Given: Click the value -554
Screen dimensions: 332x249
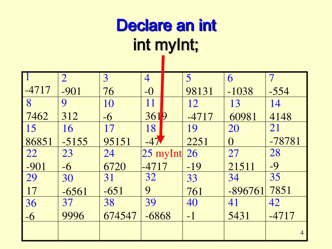Looking at the screenshot, I should click(279, 91).
